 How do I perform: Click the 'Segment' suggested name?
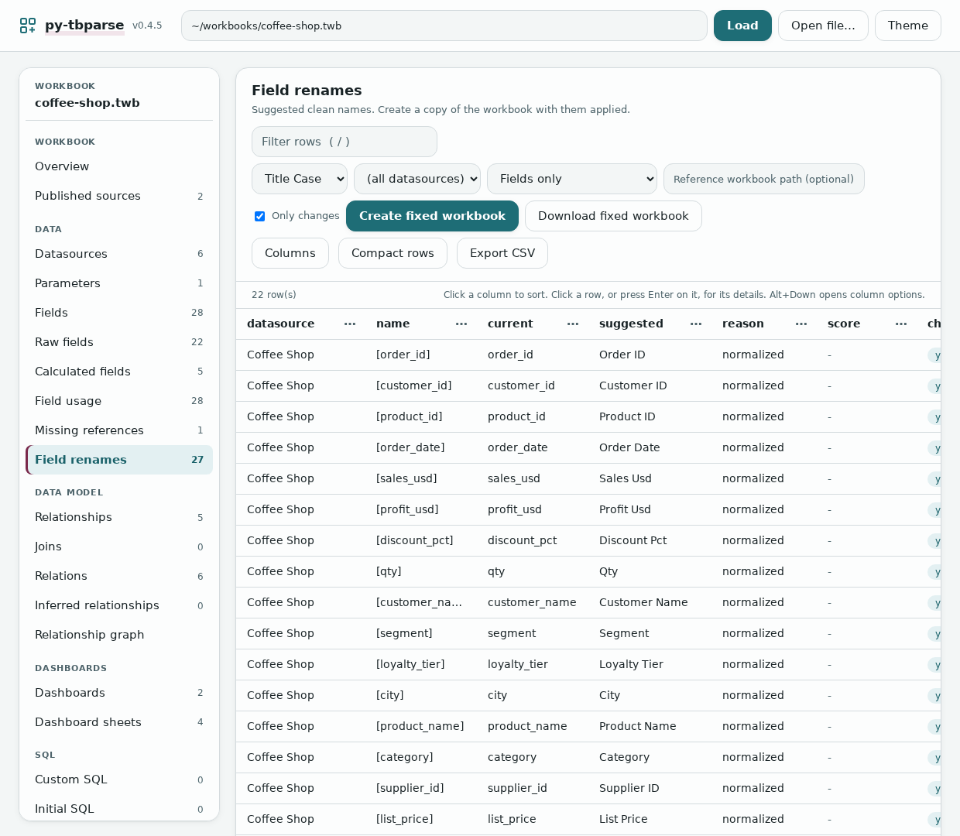coord(624,633)
